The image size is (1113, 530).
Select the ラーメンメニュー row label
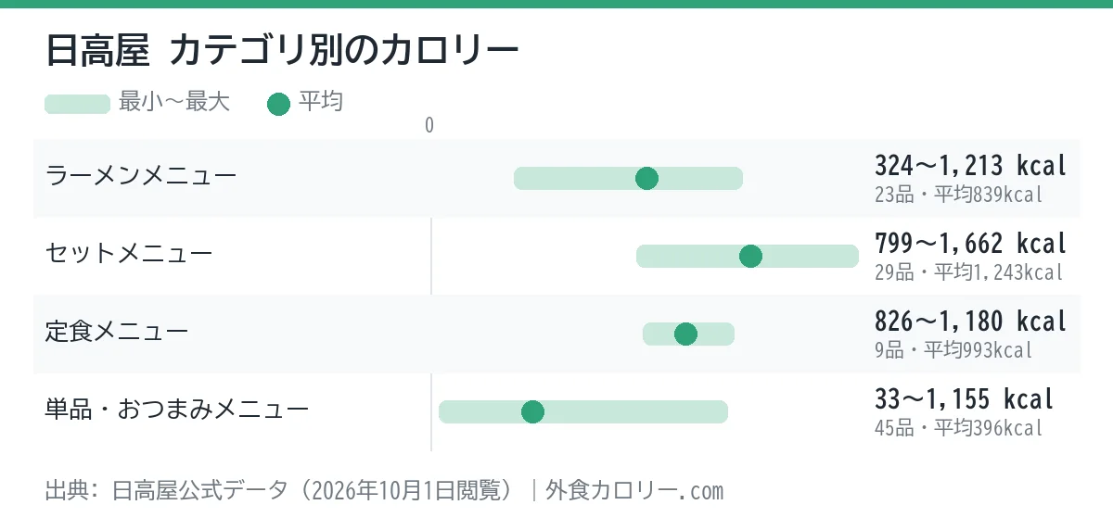[141, 175]
